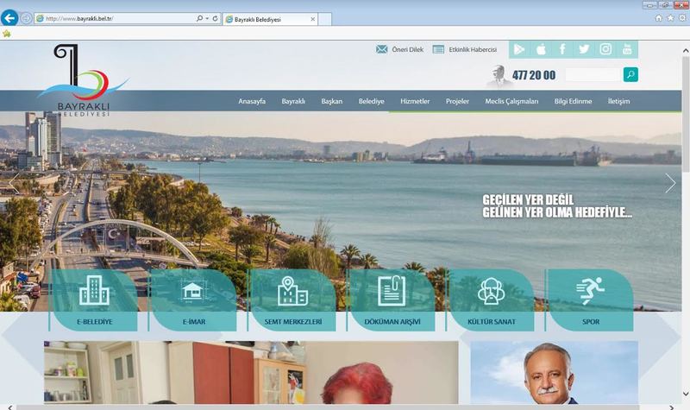
Task: Click the Apple App Store icon
Action: click(541, 49)
